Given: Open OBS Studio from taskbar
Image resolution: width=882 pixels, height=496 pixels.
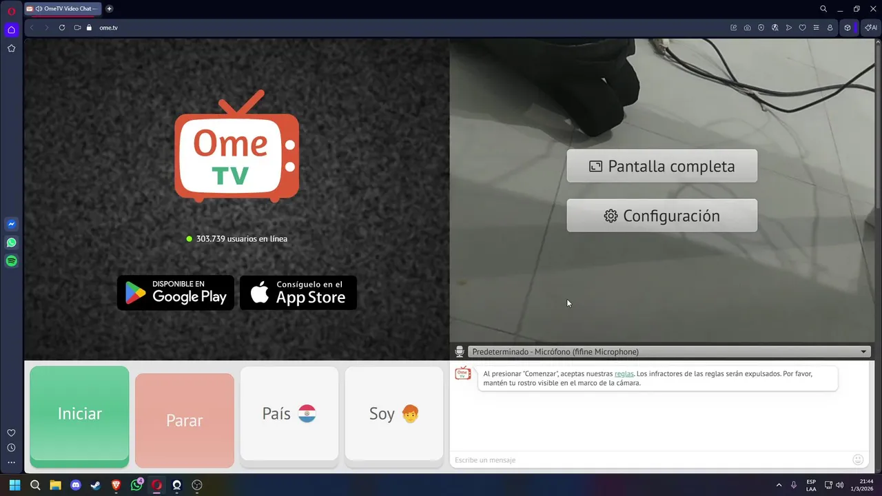Looking at the screenshot, I should [197, 485].
